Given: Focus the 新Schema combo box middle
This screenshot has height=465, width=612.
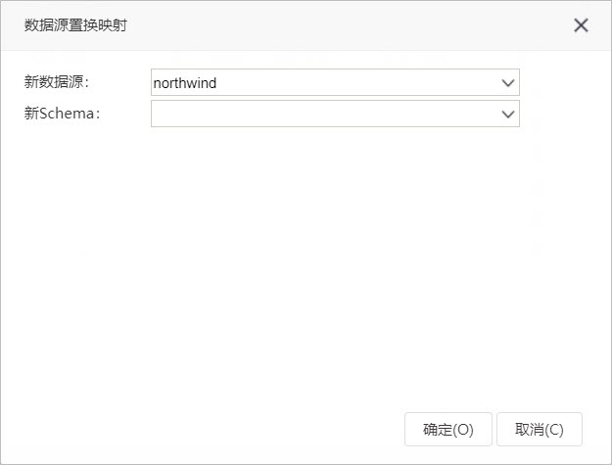Looking at the screenshot, I should 335,114.
